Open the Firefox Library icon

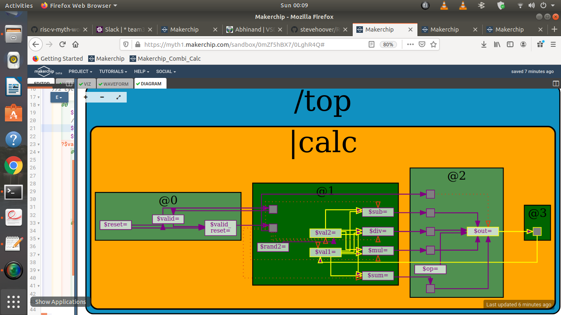pos(497,44)
